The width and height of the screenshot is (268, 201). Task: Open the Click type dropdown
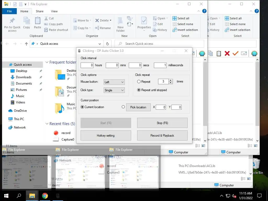114,90
